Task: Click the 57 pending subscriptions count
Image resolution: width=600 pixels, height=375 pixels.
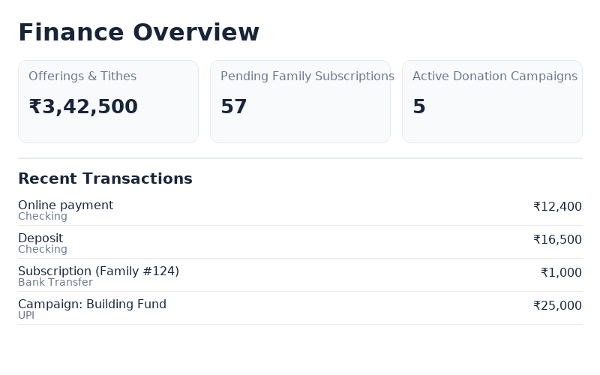Action: [234, 107]
